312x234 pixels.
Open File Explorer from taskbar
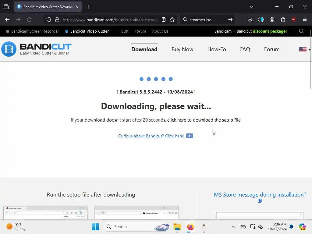coord(177,227)
